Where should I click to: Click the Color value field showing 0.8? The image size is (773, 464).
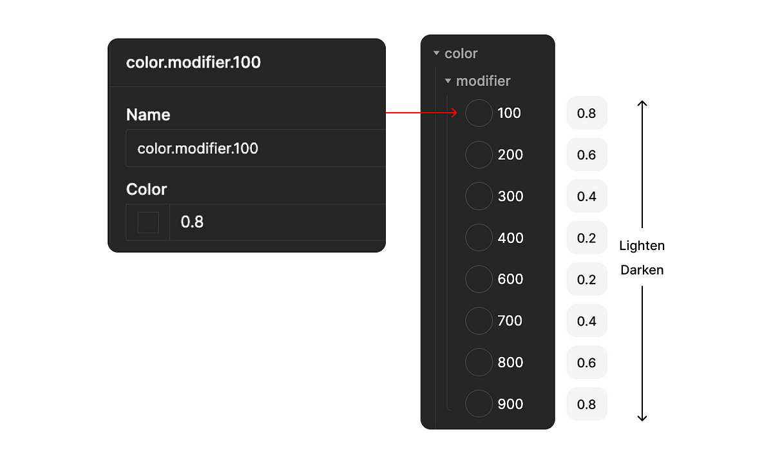(x=277, y=222)
